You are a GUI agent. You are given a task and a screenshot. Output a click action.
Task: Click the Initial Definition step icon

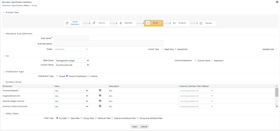[x=67, y=23]
